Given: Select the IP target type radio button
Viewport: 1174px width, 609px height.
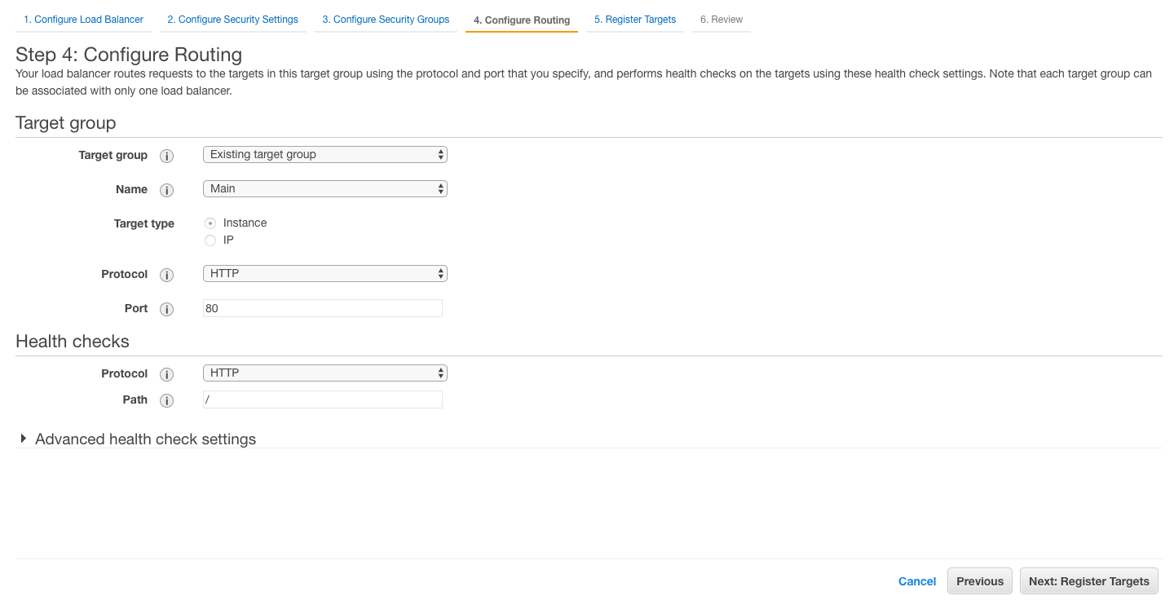Looking at the screenshot, I should pos(210,241).
